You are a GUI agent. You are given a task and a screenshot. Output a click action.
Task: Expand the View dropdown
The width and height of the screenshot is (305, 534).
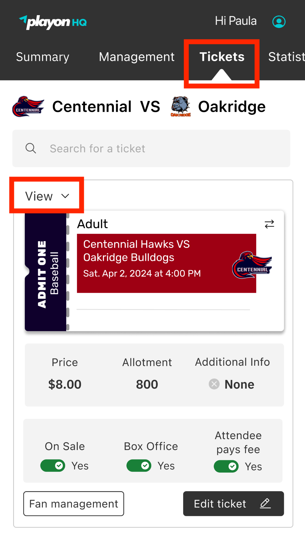click(46, 196)
